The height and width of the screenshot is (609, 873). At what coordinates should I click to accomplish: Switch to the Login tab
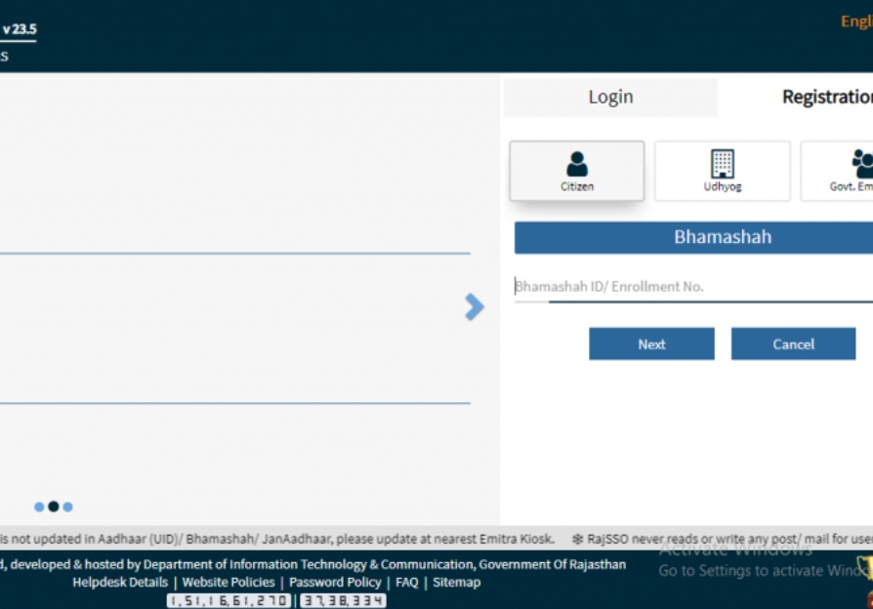tap(610, 97)
